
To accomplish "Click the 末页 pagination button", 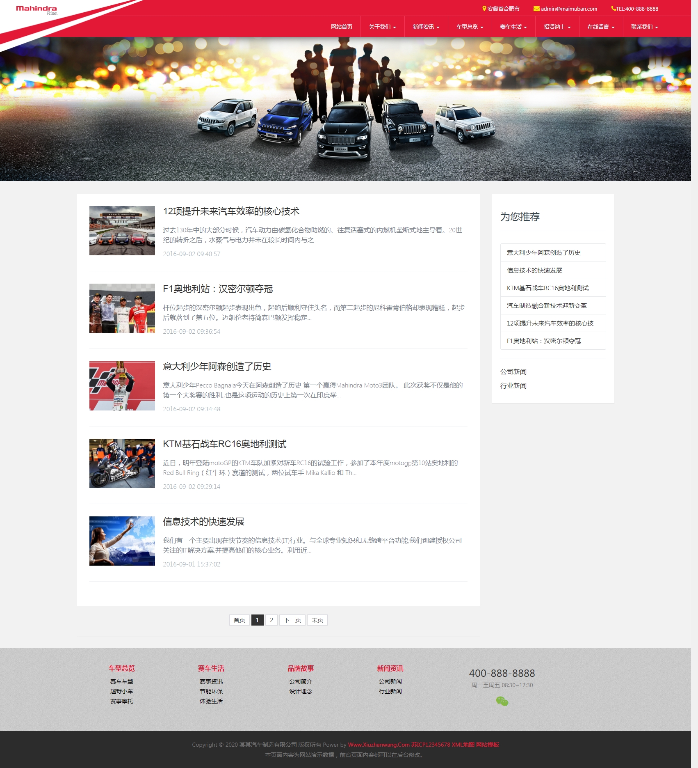I will point(317,620).
